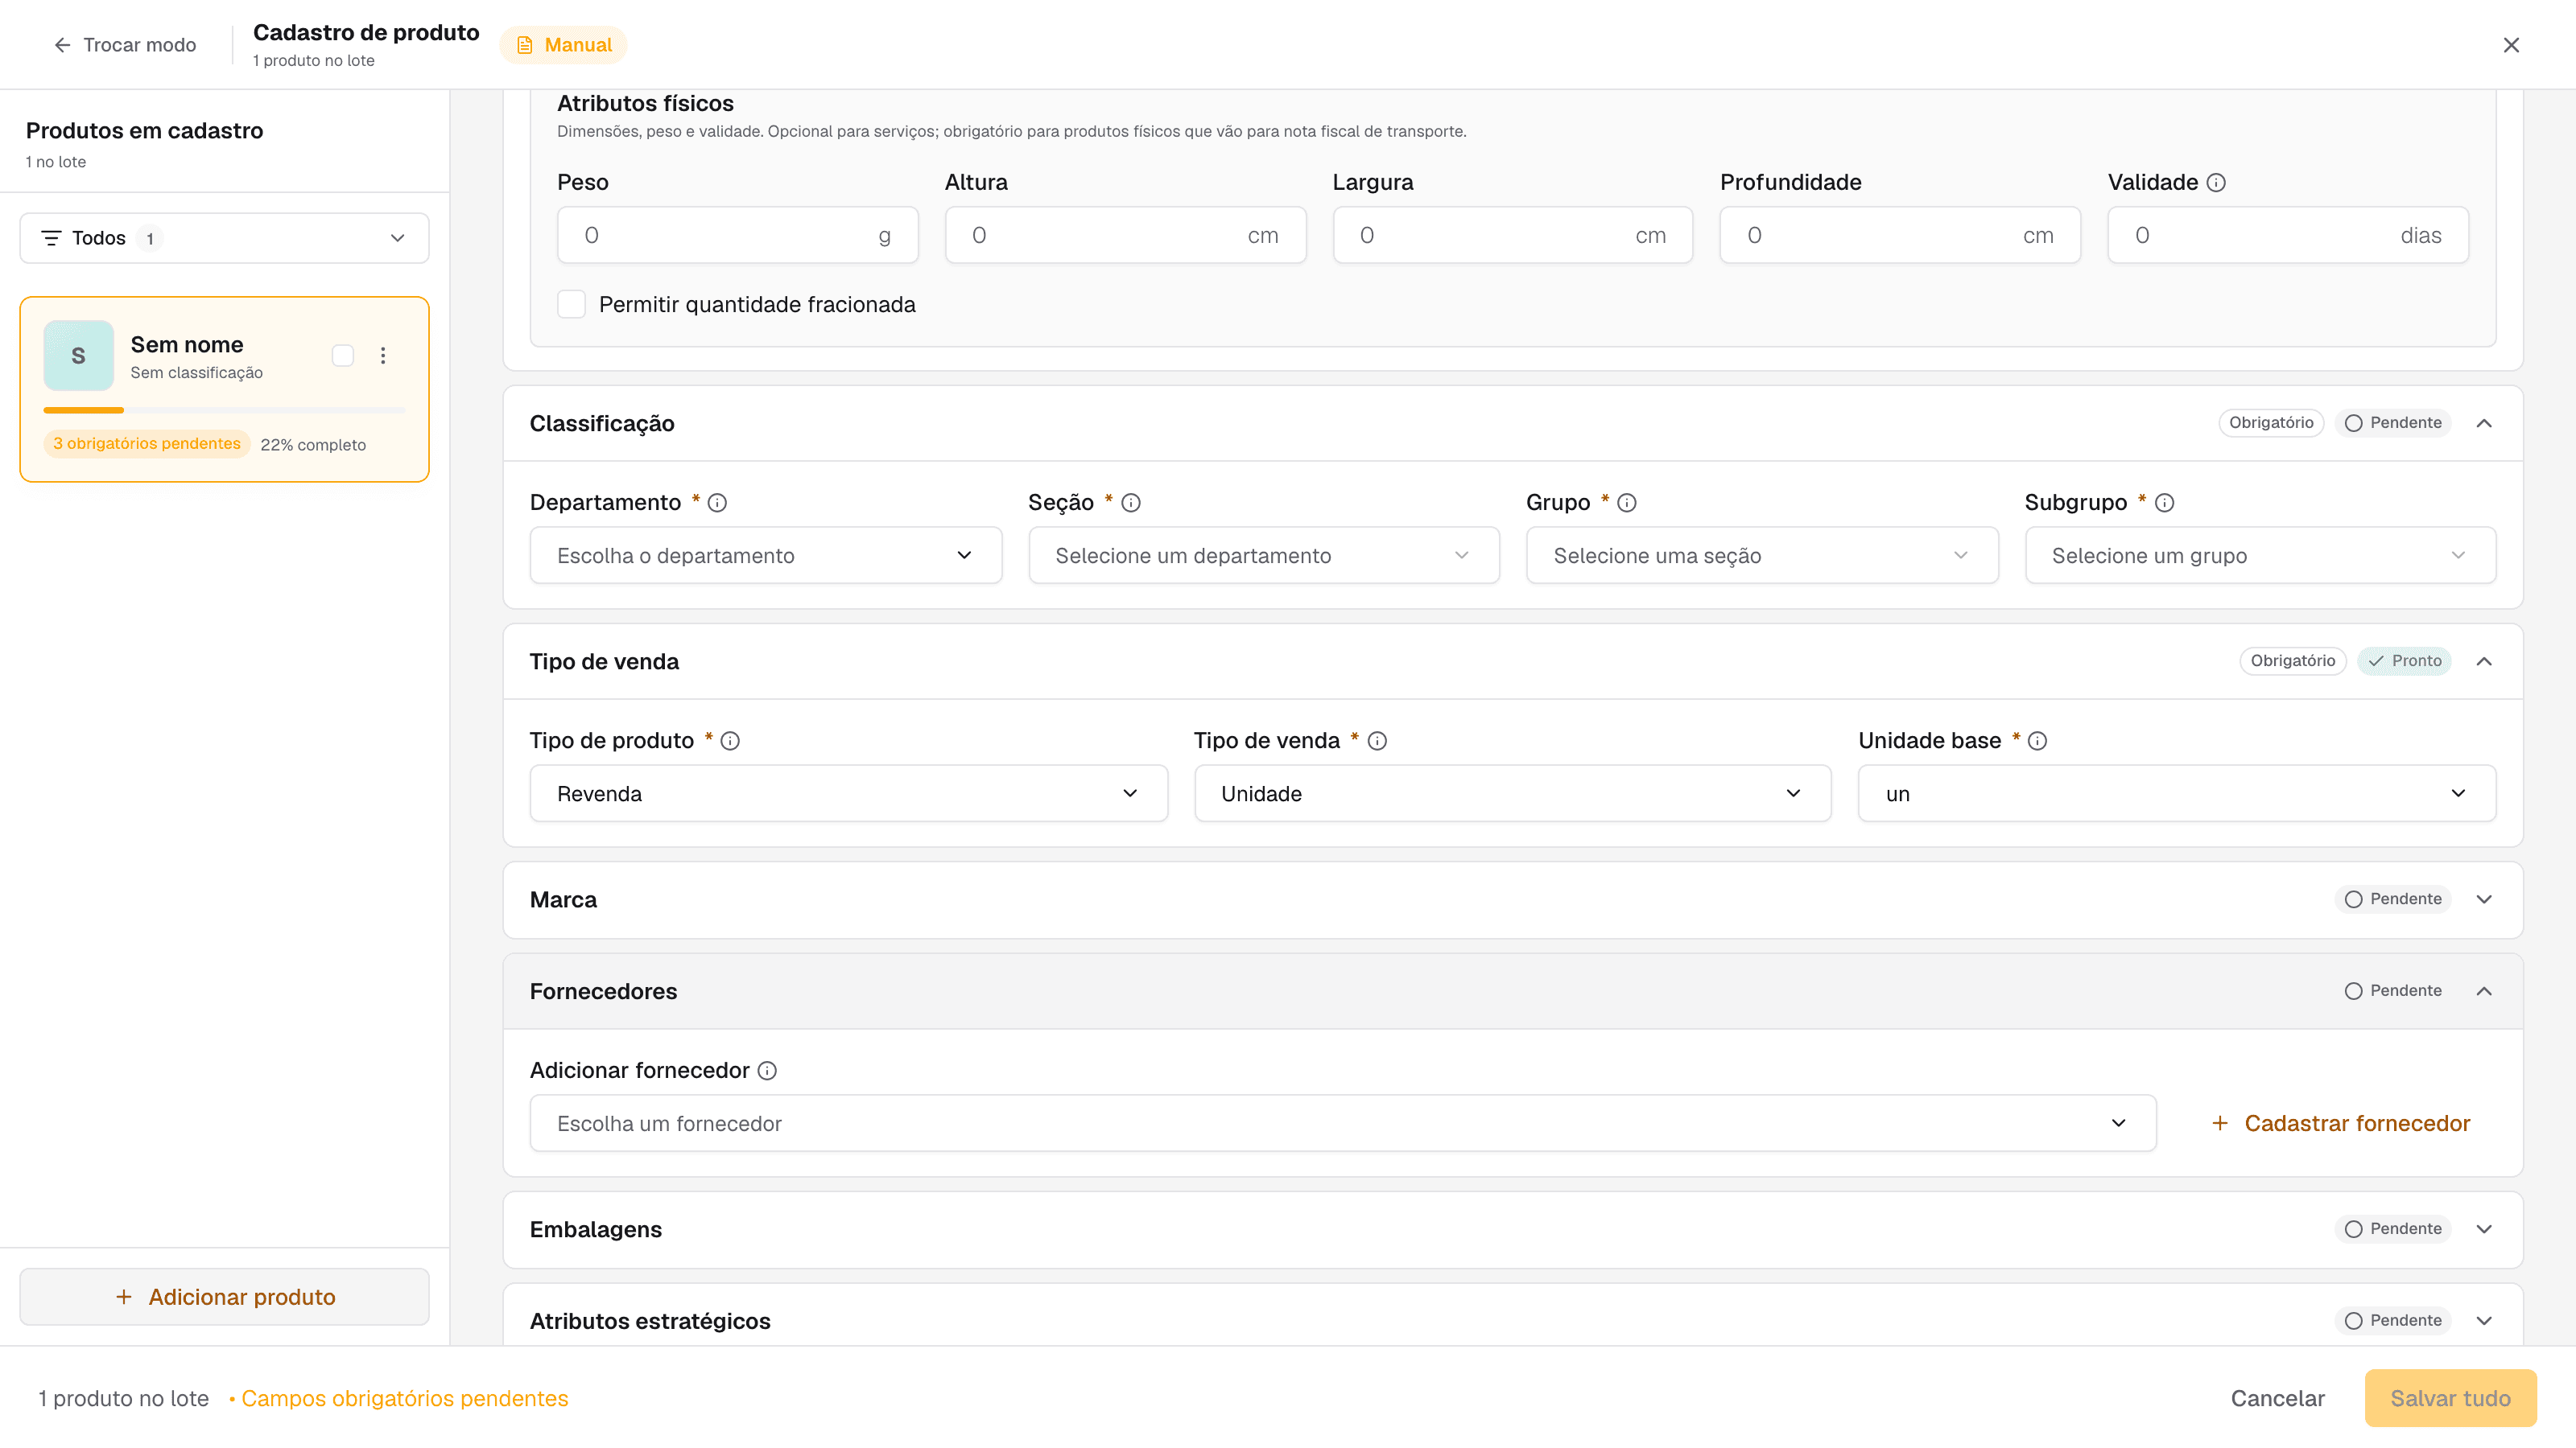The image size is (2576, 1448).
Task: Click the Adicionar produto button
Action: pos(224,1297)
